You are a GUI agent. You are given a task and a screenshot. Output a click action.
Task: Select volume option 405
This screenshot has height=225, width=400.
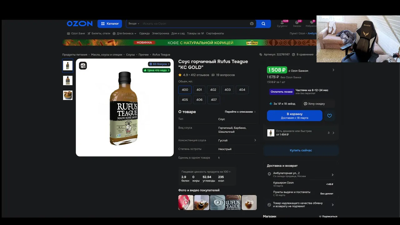[x=185, y=100]
